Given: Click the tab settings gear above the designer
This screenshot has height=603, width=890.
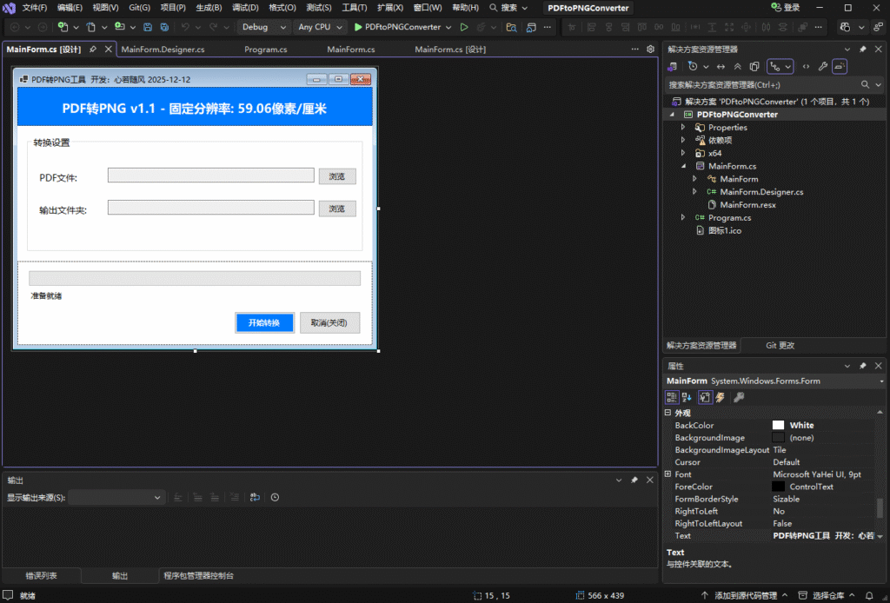Looking at the screenshot, I should (x=650, y=50).
